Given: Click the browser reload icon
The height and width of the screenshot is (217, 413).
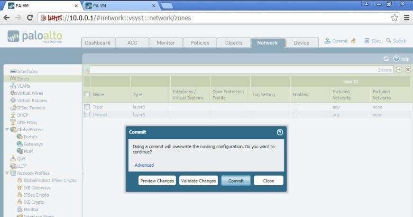Looking at the screenshot, I should click(30, 18).
